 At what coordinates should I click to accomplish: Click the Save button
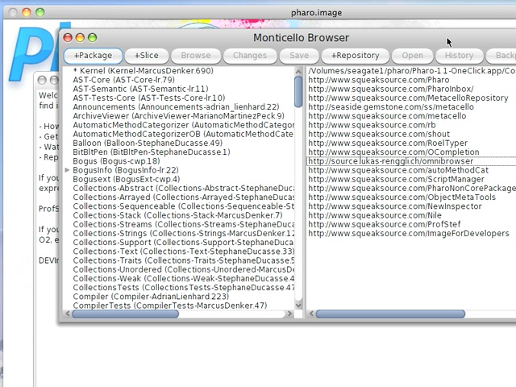tap(299, 56)
